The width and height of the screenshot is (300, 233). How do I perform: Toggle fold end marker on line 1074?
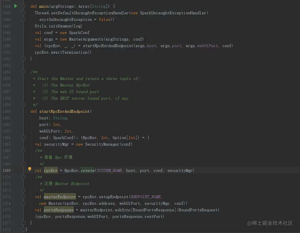coord(23,203)
